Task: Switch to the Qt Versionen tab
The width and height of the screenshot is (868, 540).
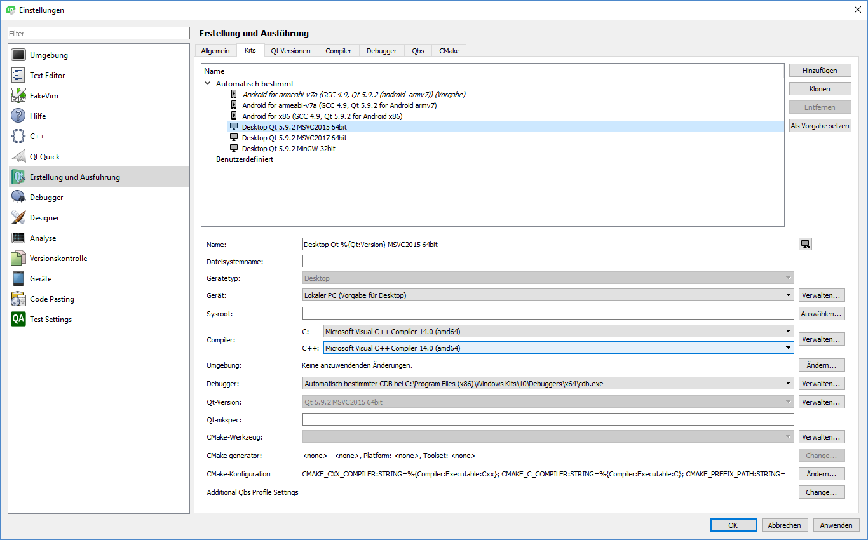Action: pyautogui.click(x=290, y=51)
